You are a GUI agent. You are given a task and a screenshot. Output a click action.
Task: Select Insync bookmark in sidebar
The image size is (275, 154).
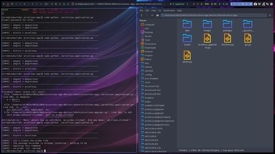tap(146, 101)
